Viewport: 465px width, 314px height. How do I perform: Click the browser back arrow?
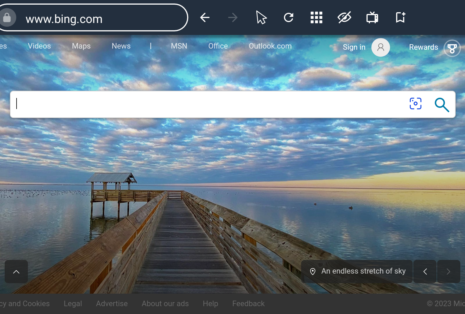[x=205, y=18]
